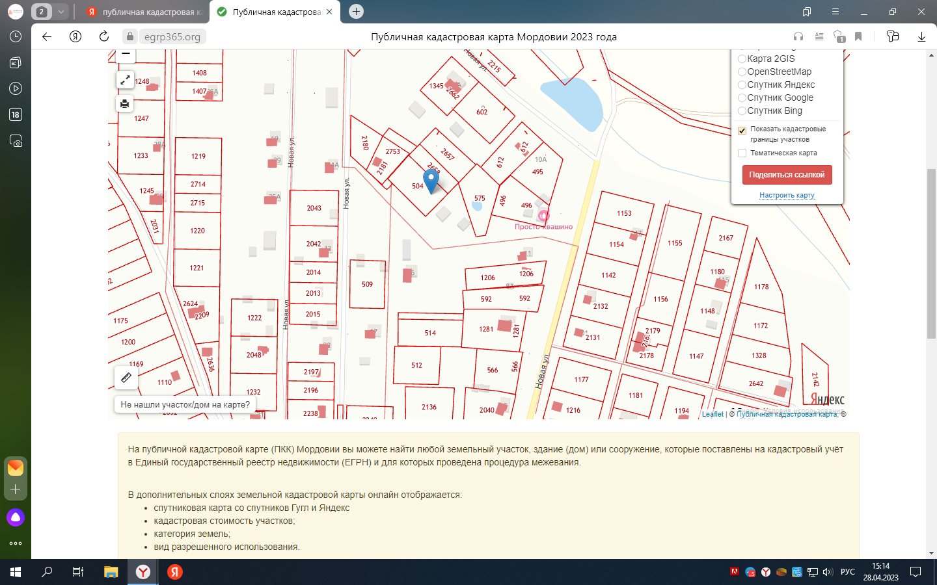Click the fullscreen map expand icon
This screenshot has height=585, width=937.
tap(125, 80)
